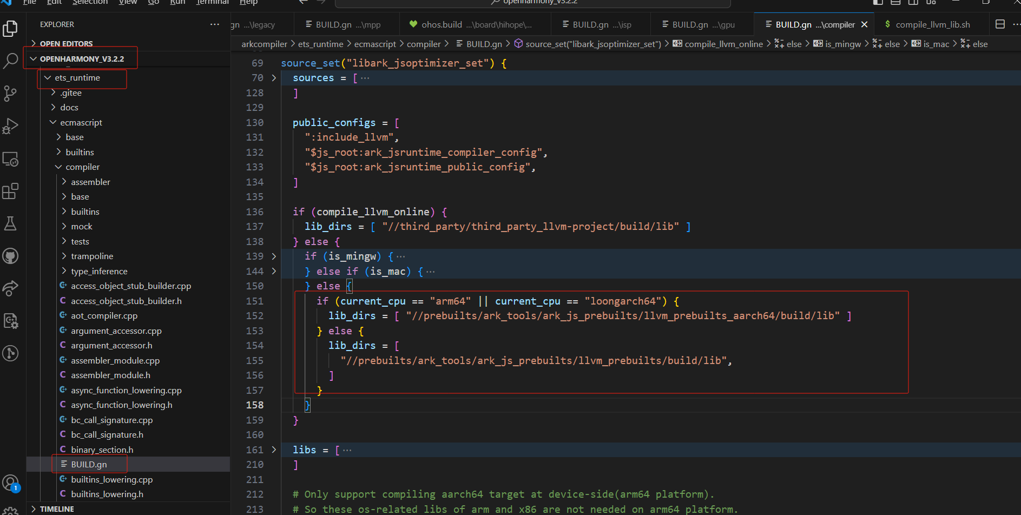Open the Terminal menu
Screen dimensions: 1021x515
click(212, 3)
